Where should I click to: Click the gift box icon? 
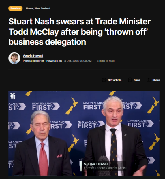(104, 80)
